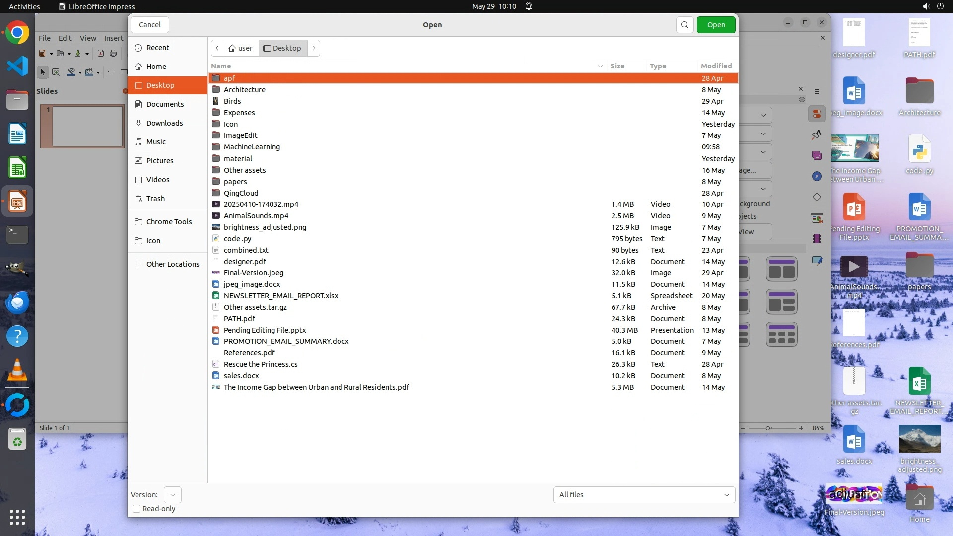Select Pending Editing File.pptx in file list
This screenshot has height=536, width=953.
[265, 330]
